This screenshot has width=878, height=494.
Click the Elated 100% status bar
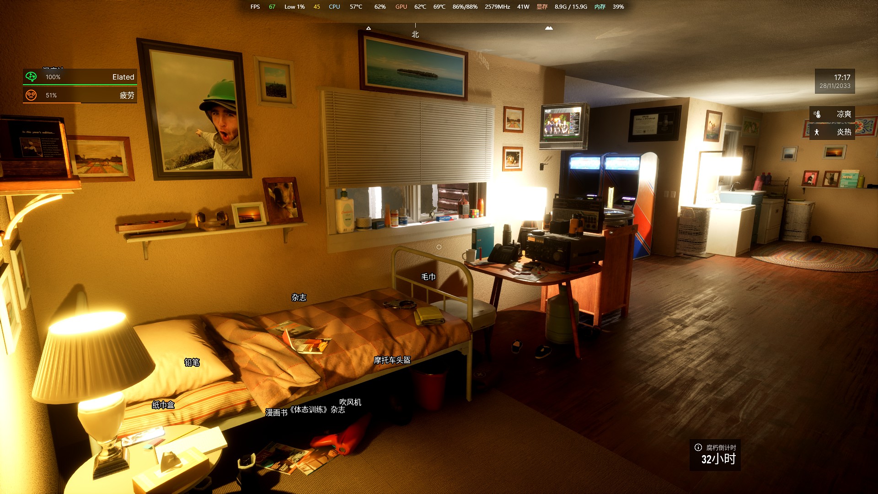pyautogui.click(x=80, y=77)
